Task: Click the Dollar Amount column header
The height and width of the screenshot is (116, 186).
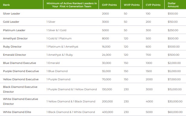Action: coord(173,5)
